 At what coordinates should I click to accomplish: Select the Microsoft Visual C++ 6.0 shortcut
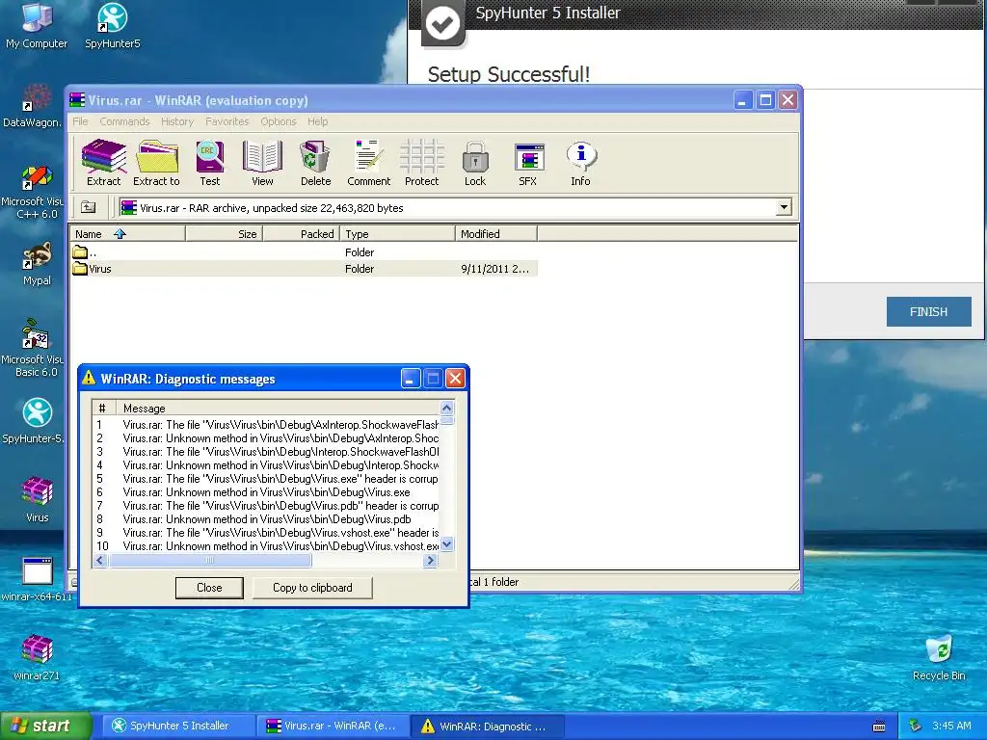(34, 192)
